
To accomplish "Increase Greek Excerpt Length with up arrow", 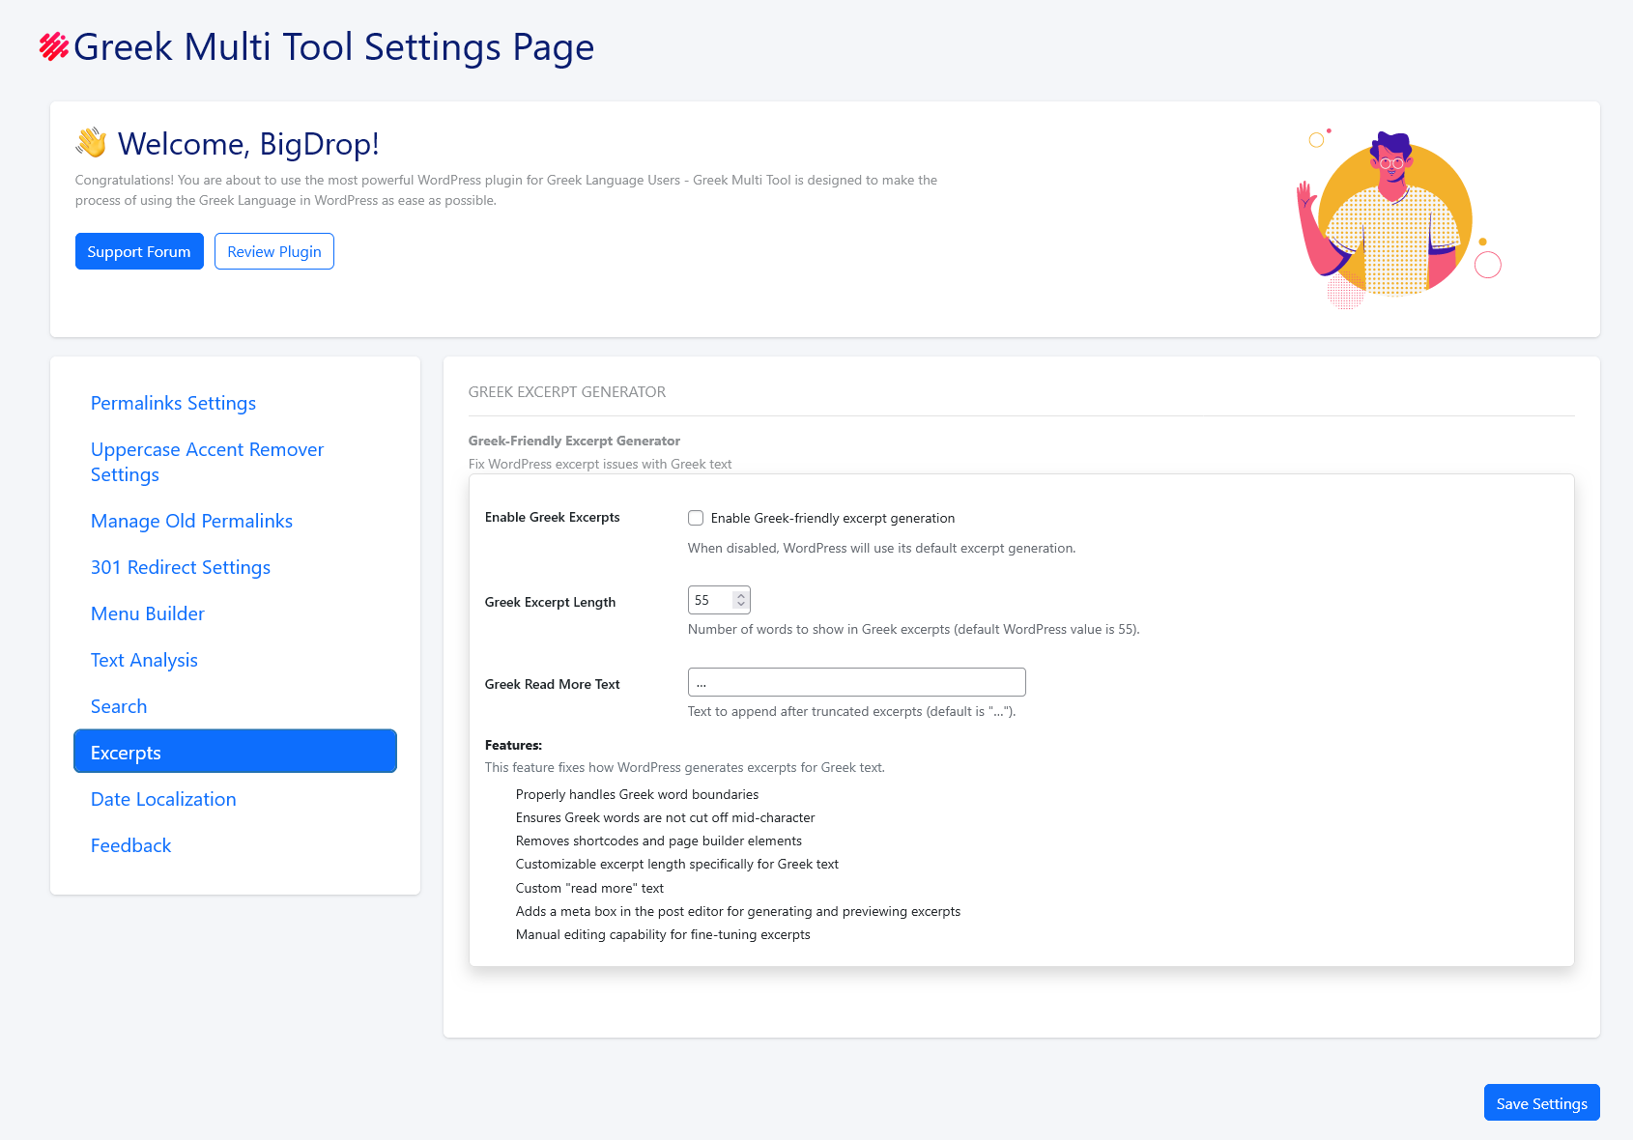I will (741, 595).
